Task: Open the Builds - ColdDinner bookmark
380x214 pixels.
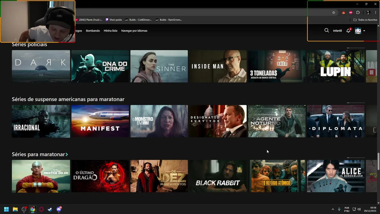Action: point(138,20)
